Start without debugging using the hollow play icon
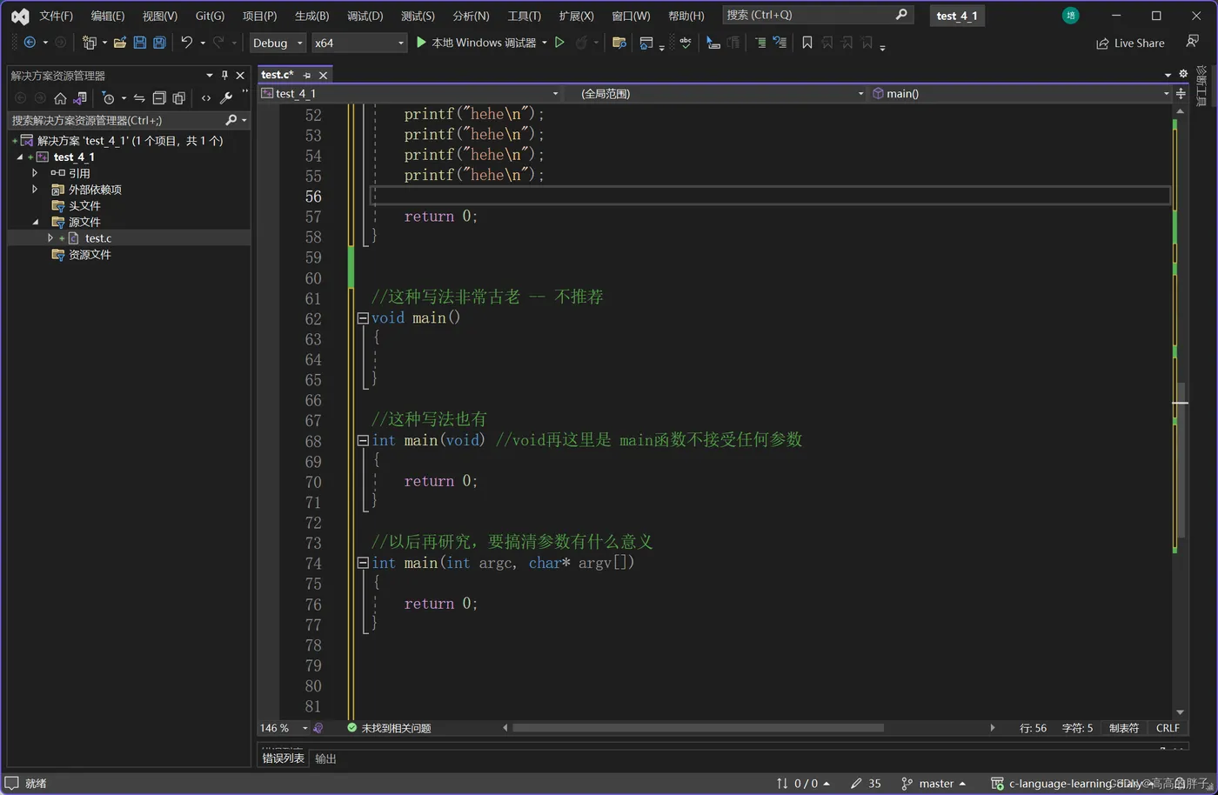This screenshot has width=1218, height=795. 559,43
